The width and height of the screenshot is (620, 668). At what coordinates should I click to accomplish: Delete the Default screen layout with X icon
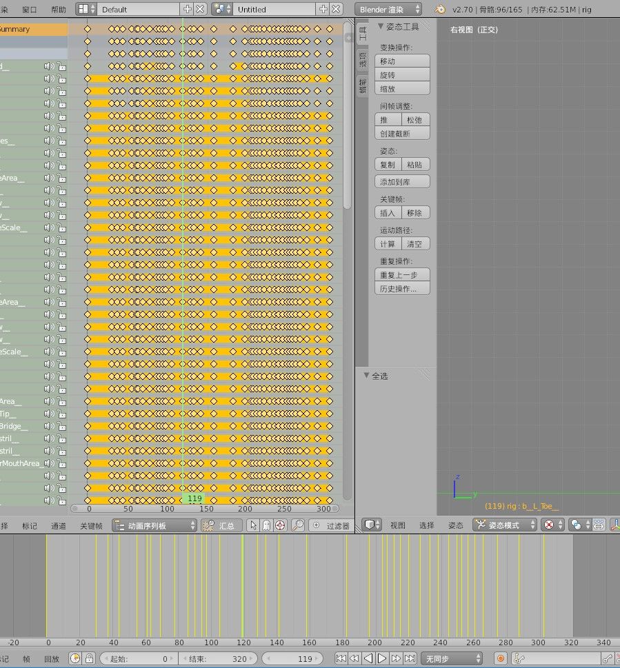pyautogui.click(x=200, y=9)
